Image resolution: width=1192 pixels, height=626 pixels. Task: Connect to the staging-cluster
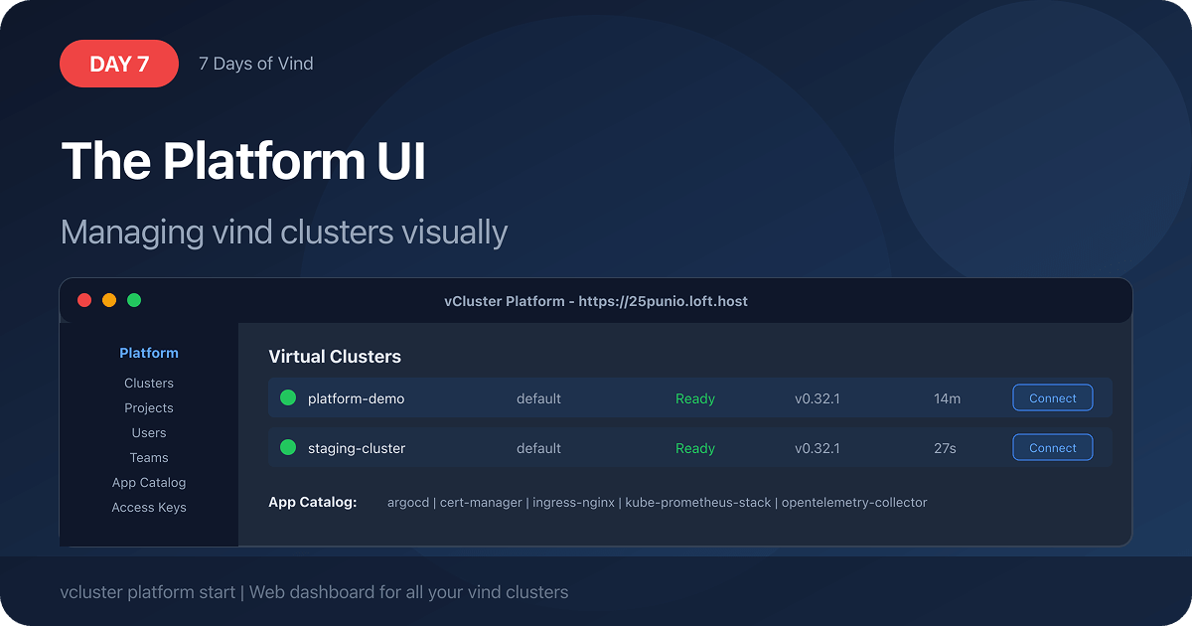coord(1053,447)
